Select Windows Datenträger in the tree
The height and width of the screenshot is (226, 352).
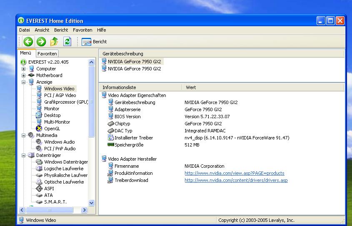click(x=66, y=162)
